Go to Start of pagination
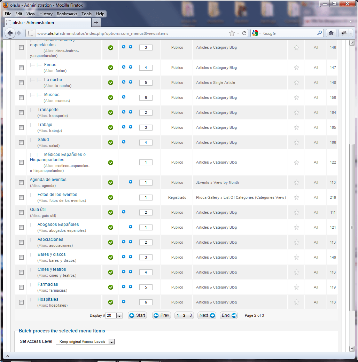The height and width of the screenshot is (362, 358). (138, 315)
